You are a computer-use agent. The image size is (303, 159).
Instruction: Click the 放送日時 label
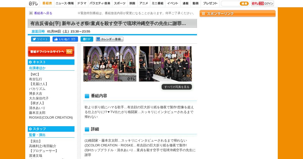38,32
